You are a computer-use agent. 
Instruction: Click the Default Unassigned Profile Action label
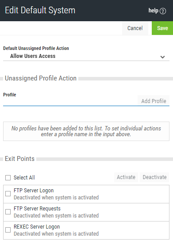[36, 48]
